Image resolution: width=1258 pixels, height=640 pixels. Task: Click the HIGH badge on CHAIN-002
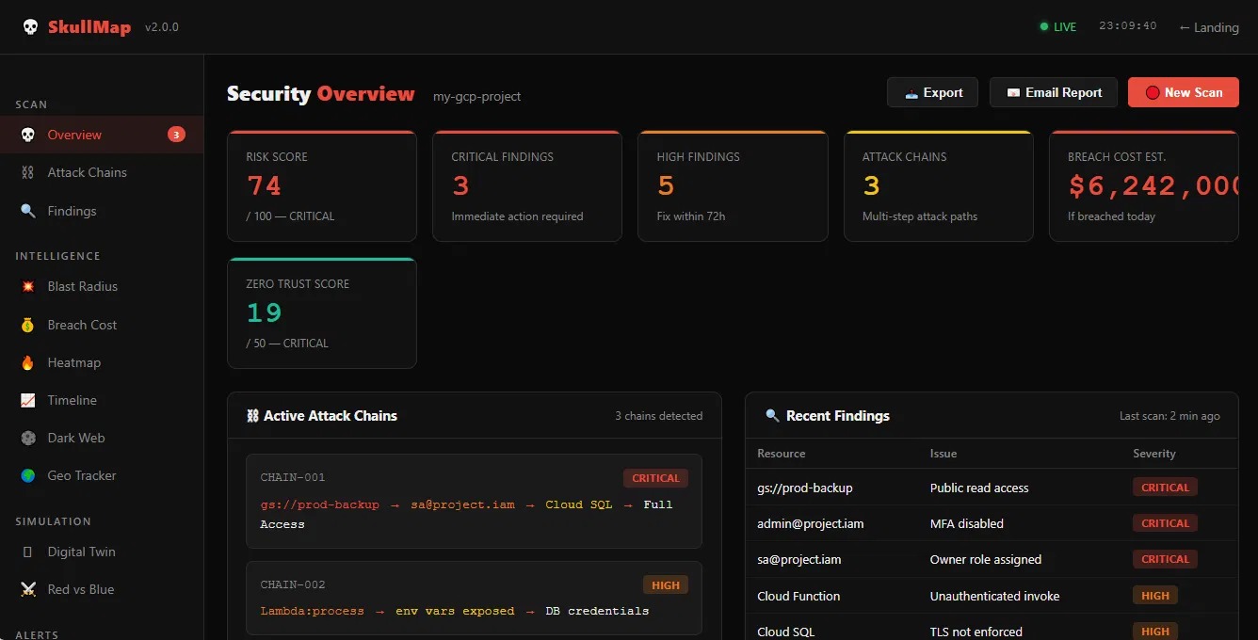pos(666,585)
